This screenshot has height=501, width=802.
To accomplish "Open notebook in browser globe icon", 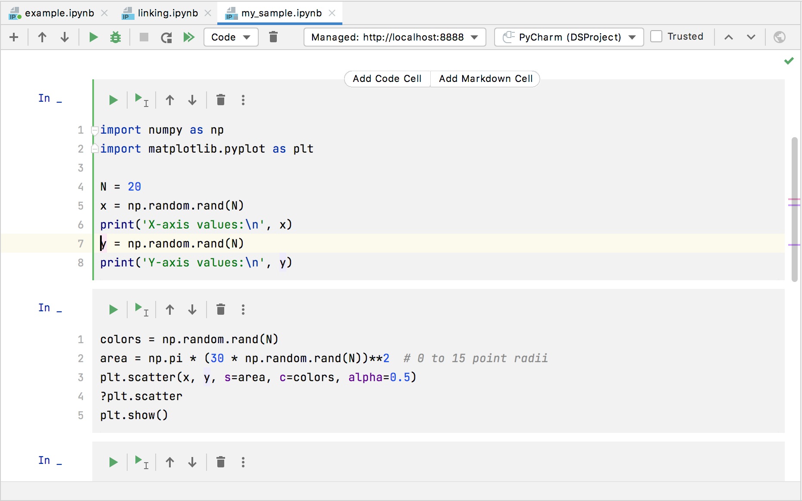I will click(780, 37).
